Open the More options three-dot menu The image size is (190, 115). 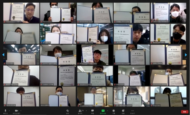(132, 111)
